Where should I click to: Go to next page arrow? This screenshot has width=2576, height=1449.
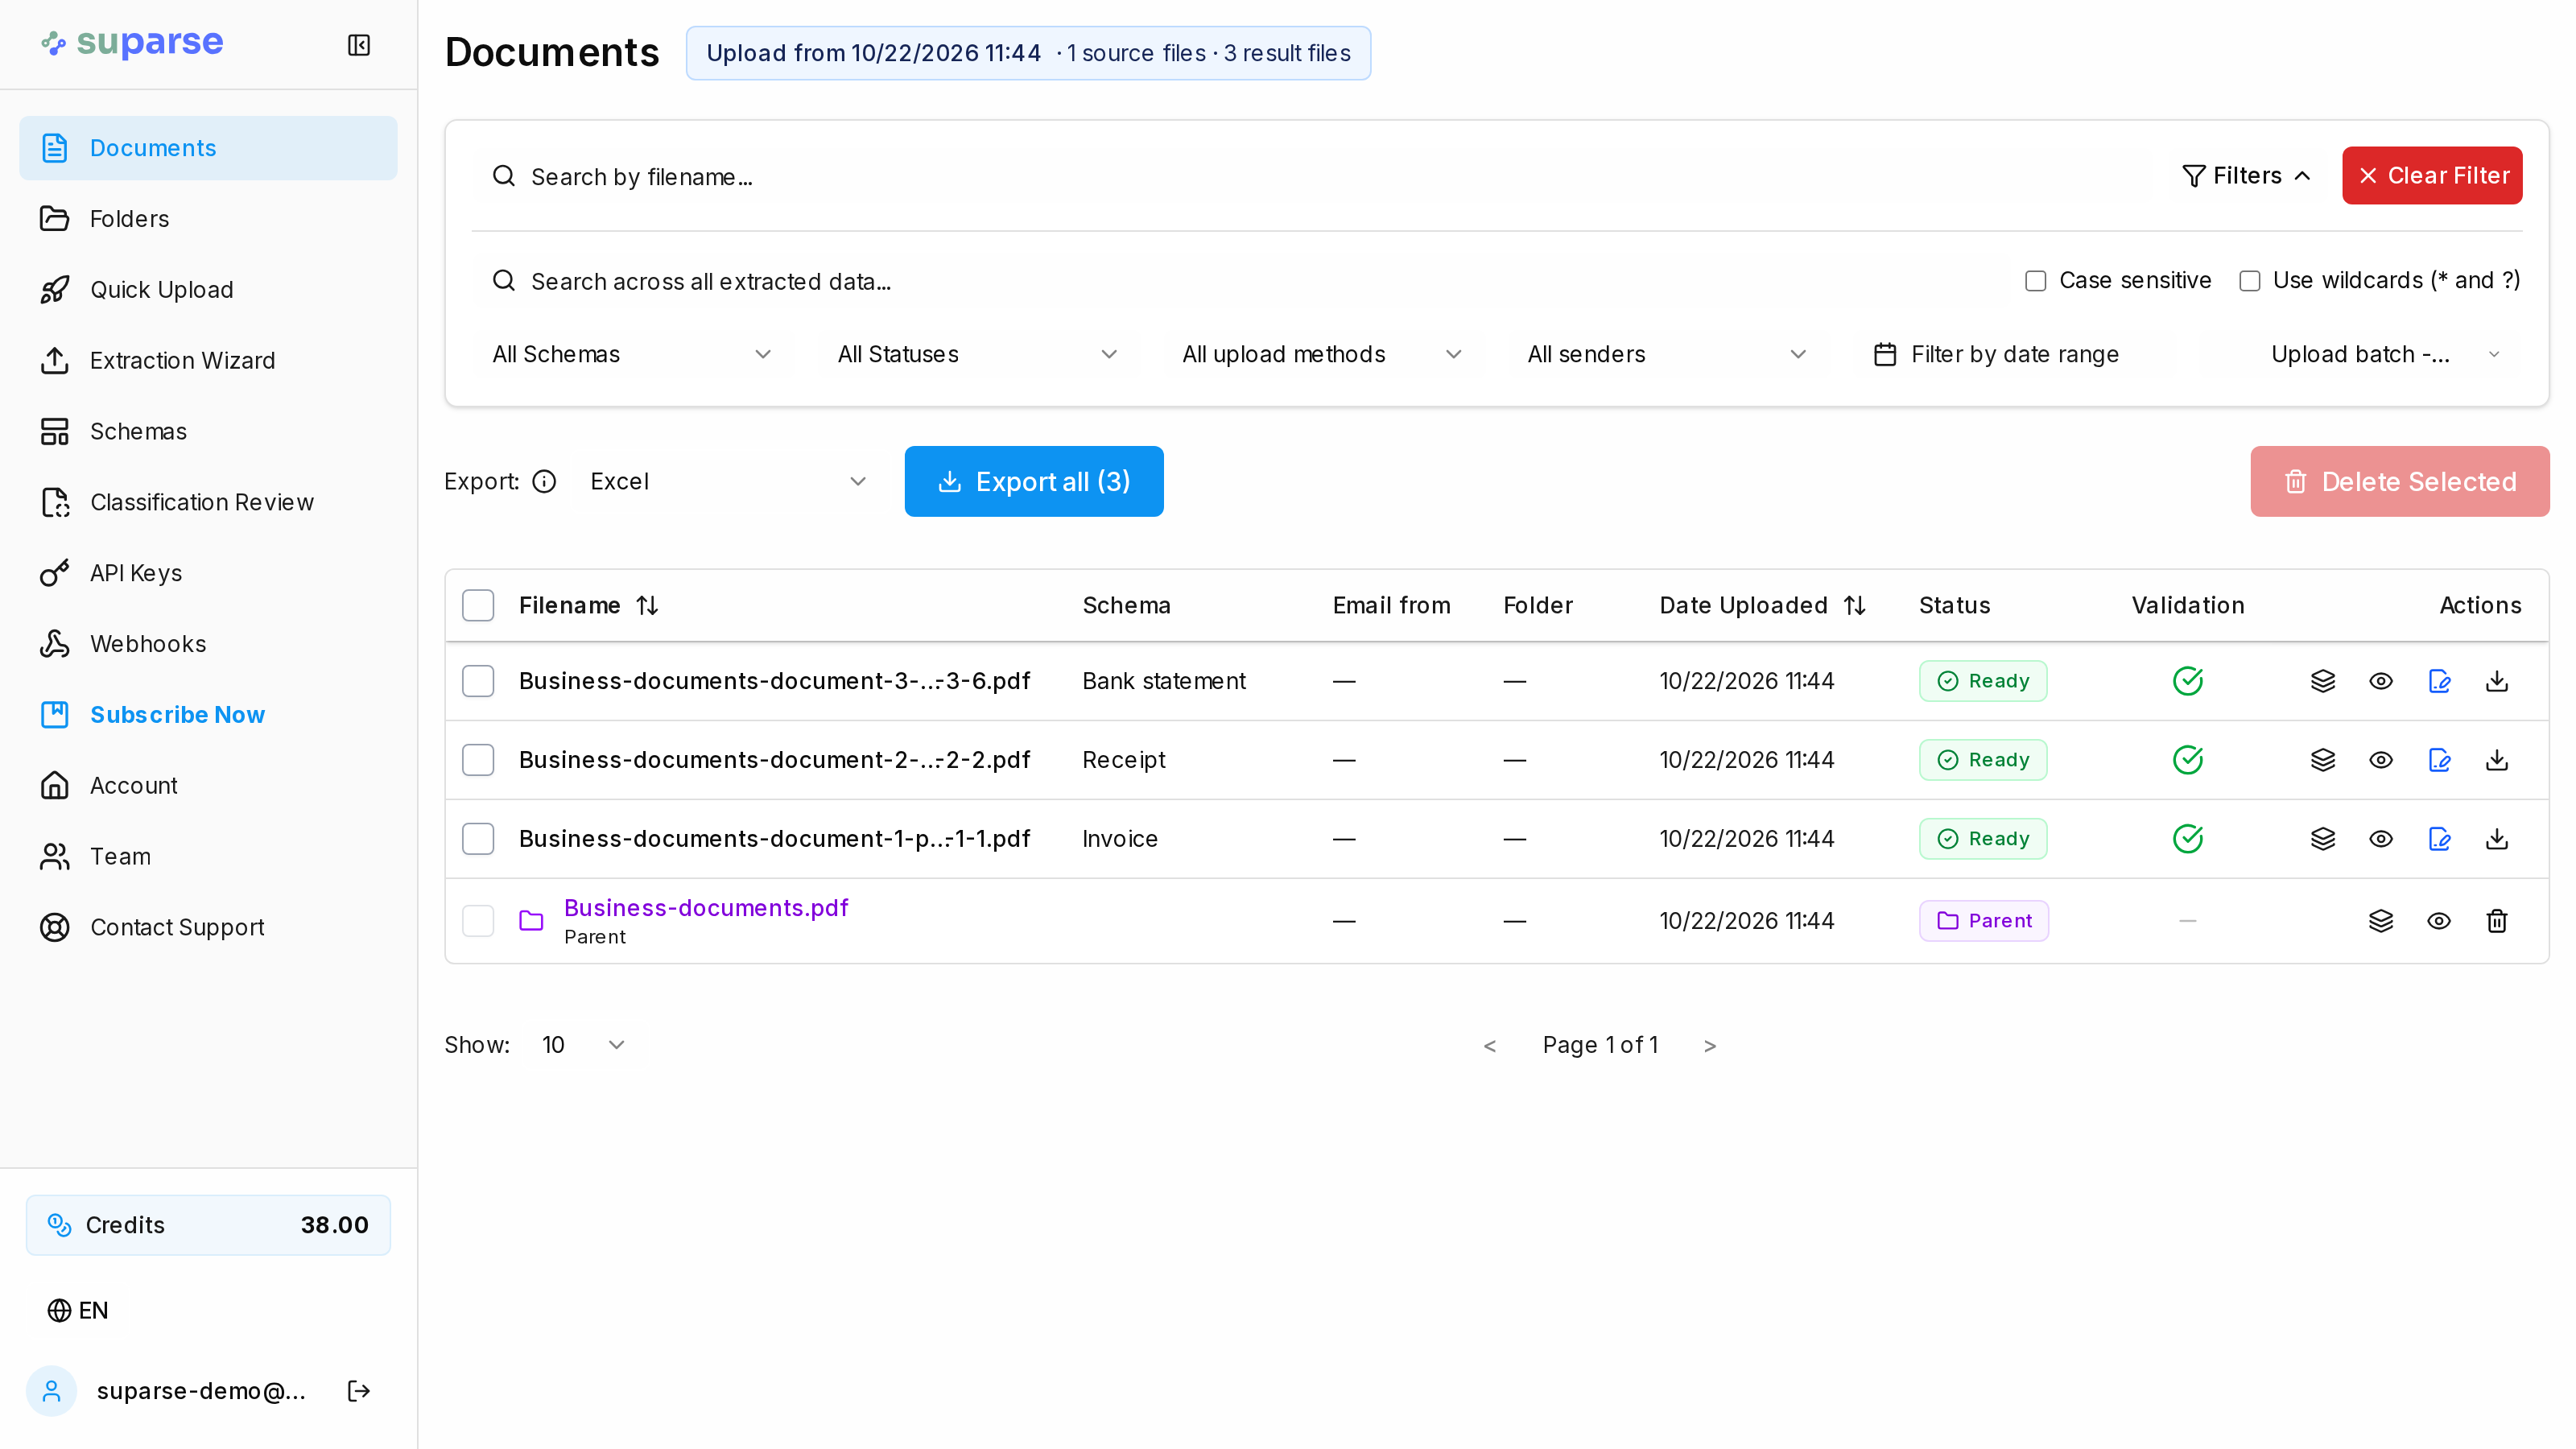coord(1710,1046)
